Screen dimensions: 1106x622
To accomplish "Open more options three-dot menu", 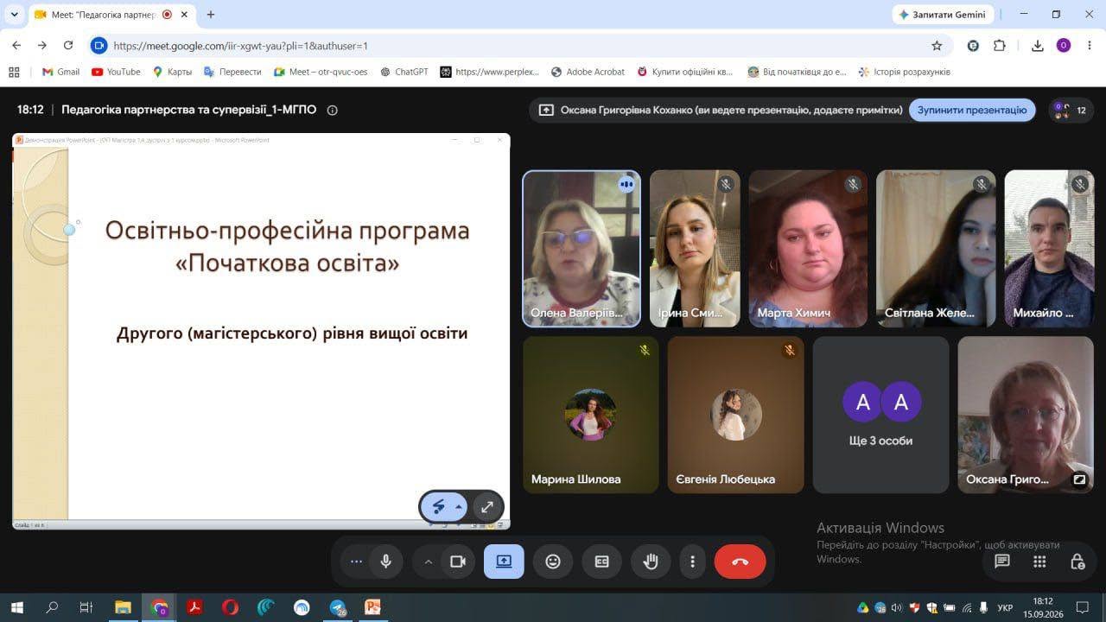I will pos(692,562).
